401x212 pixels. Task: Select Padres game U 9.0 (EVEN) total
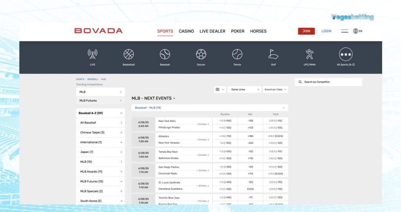point(275,174)
